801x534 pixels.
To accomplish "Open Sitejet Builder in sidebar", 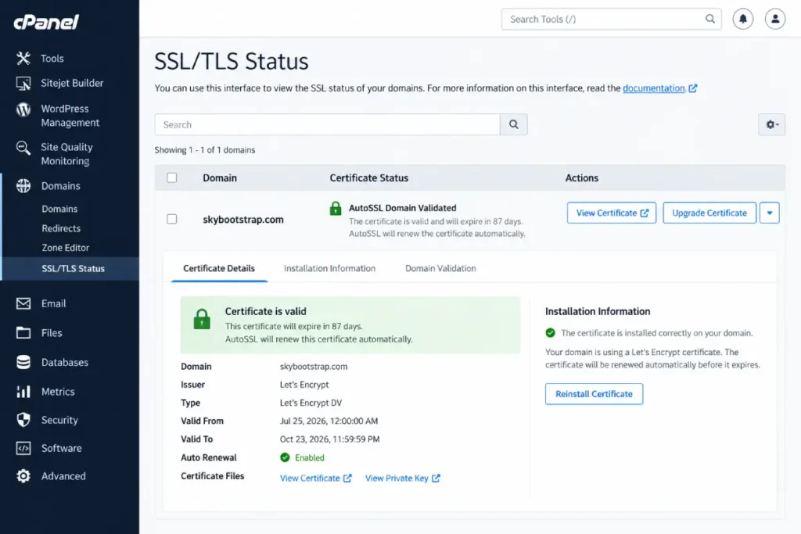I will tap(72, 83).
